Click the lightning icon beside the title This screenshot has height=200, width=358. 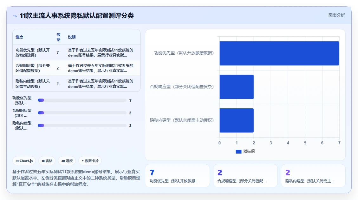tap(15, 16)
